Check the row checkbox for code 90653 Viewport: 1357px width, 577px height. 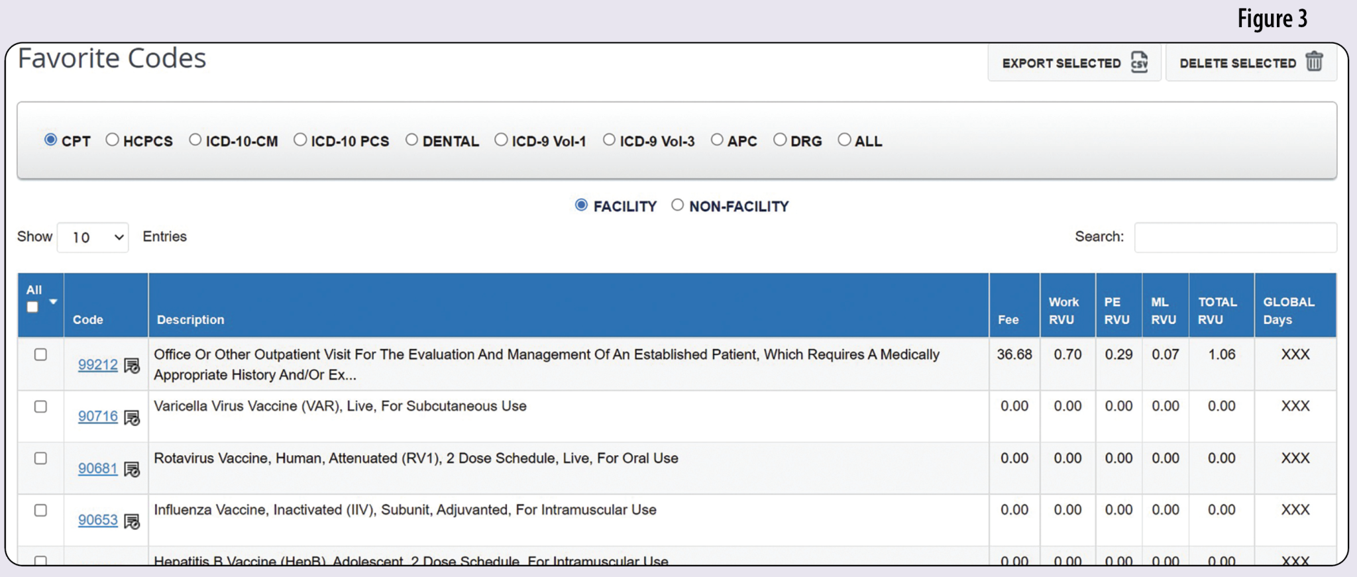40,510
